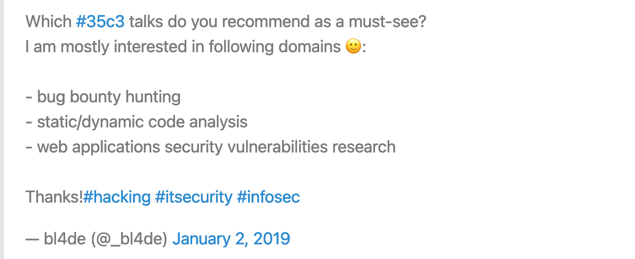This screenshot has width=635, height=259.
Task: Click the '(@_bl4de)' handle text
Action: coord(129,239)
